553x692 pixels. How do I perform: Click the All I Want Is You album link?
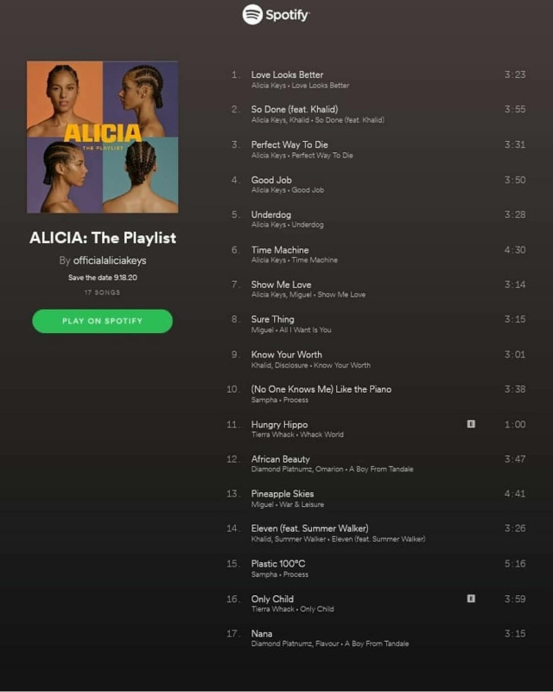coord(305,330)
